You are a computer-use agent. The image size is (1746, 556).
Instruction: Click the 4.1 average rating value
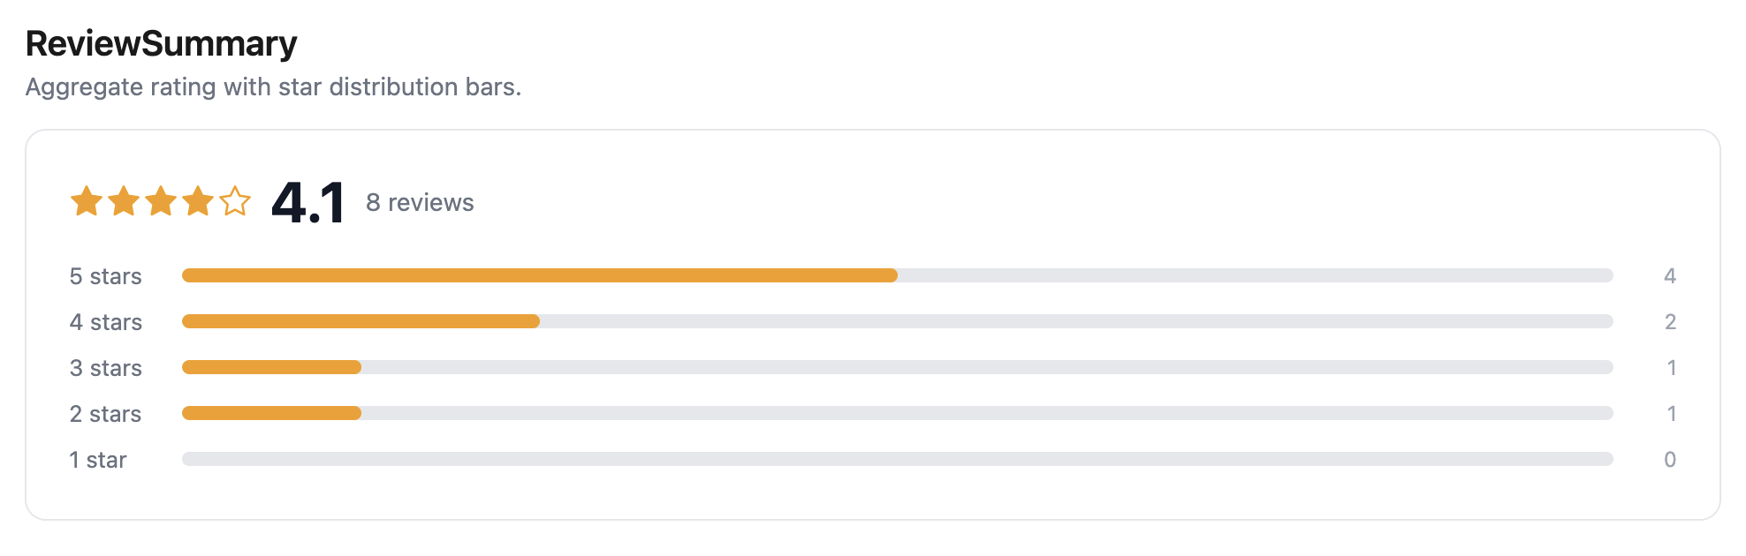tap(307, 203)
